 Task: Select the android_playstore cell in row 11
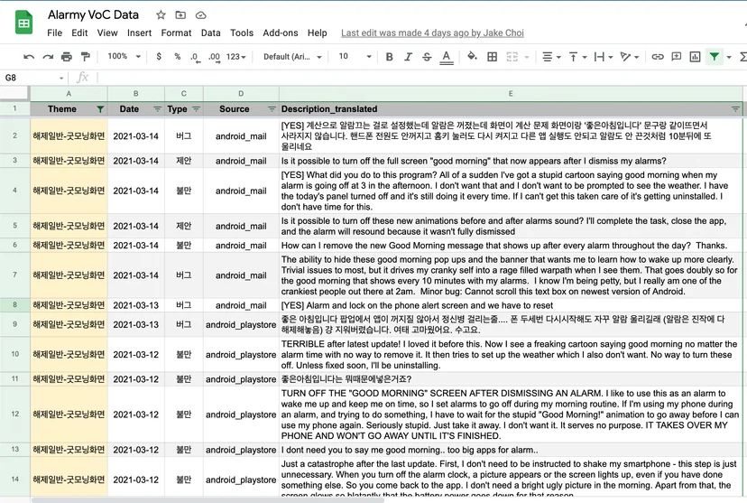241,379
